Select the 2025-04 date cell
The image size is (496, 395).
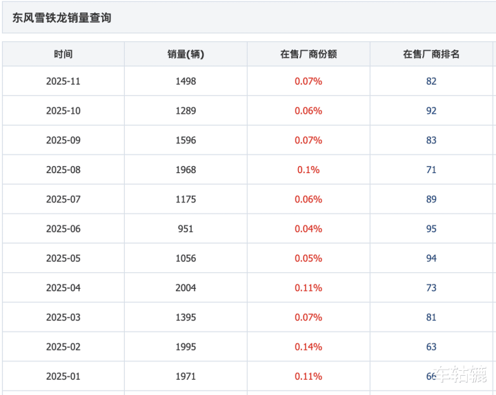click(x=63, y=287)
